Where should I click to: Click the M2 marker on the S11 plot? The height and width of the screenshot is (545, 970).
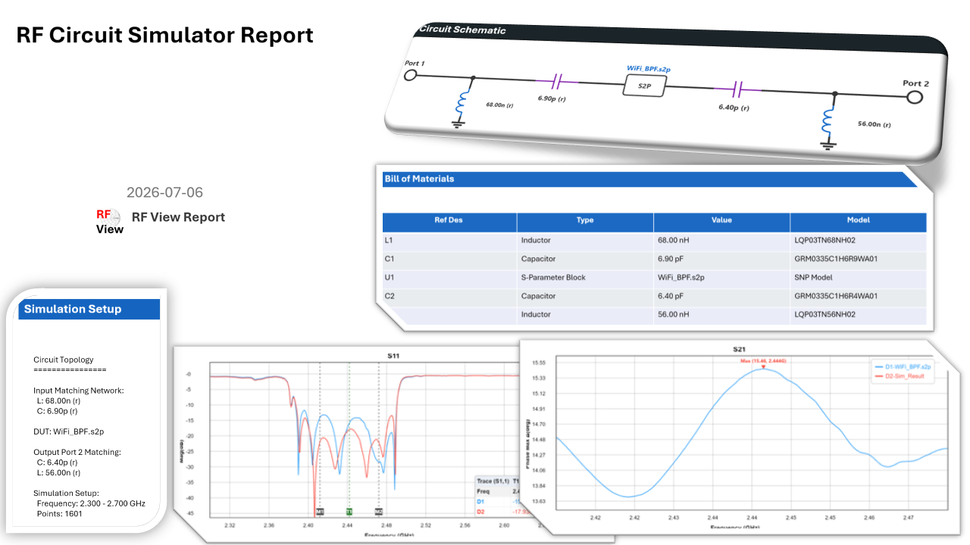(x=378, y=512)
